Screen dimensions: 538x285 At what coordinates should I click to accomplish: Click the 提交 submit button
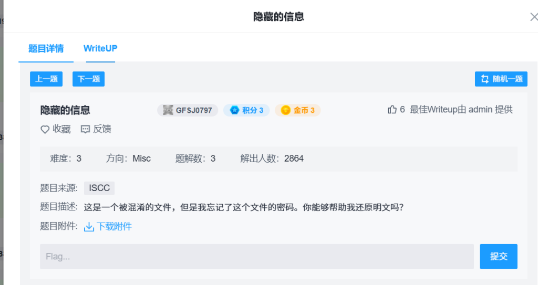pos(498,256)
